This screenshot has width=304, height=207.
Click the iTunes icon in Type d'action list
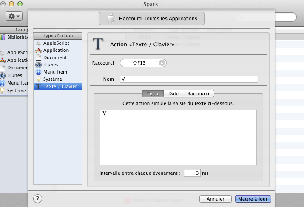click(x=38, y=65)
